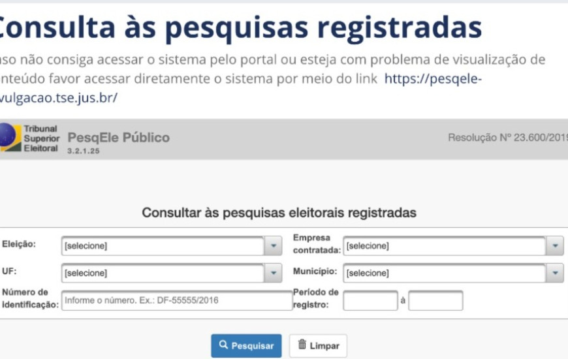Open the UF dropdown arrow
Viewport: 568px width, 359px height.
273,273
